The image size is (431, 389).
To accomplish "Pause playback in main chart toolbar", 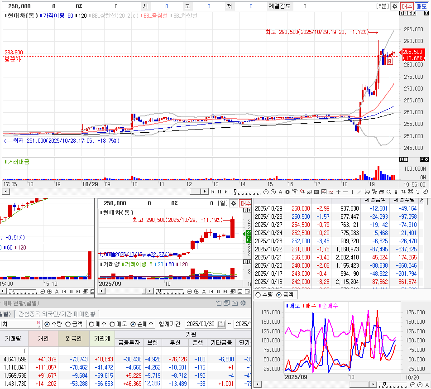I will [x=219, y=192].
